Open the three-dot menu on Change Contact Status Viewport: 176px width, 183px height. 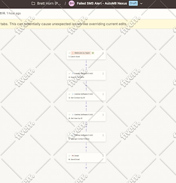point(103,135)
